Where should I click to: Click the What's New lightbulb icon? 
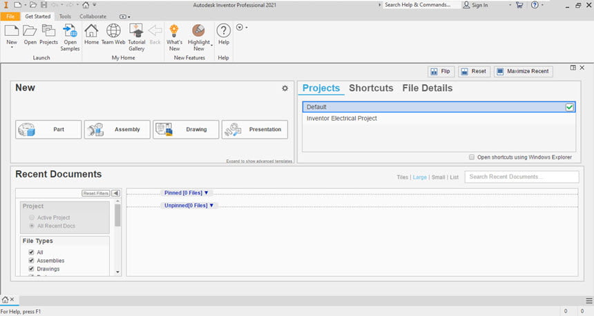174,30
